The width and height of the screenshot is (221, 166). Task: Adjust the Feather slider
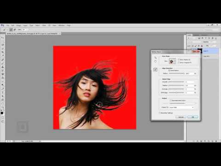[176, 85]
